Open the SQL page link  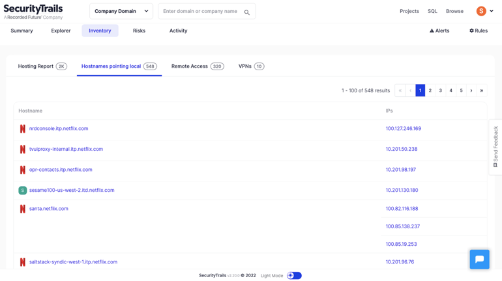click(432, 11)
